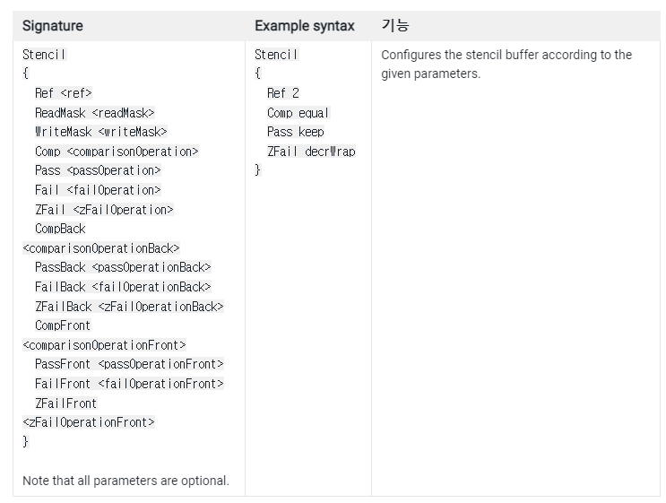666x503 pixels.
Task: Click the Comp <comparisonOperation> line
Action: [x=117, y=152]
